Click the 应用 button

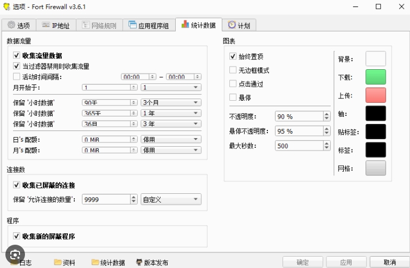point(346,262)
